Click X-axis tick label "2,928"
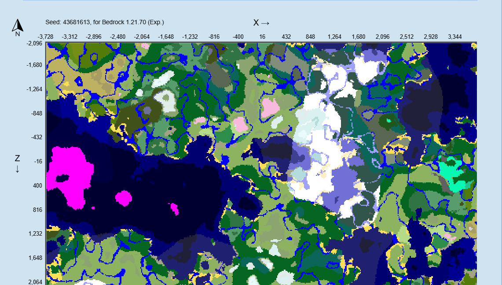Image resolution: width=502 pixels, height=285 pixels. point(431,37)
